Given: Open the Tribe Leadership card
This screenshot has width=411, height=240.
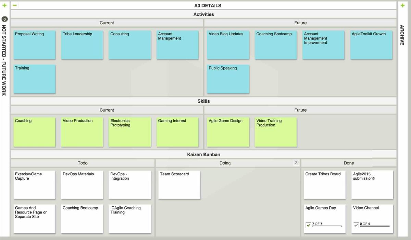Looking at the screenshot, I should pos(82,45).
